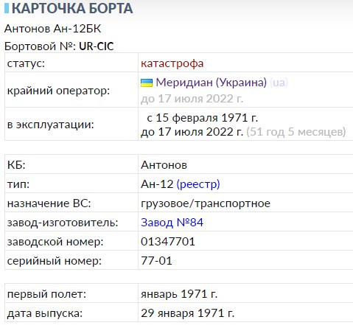Click the 'январь 1971 г.' first flight value
Image resolution: width=353 pixels, height=328 pixels.
click(x=179, y=294)
